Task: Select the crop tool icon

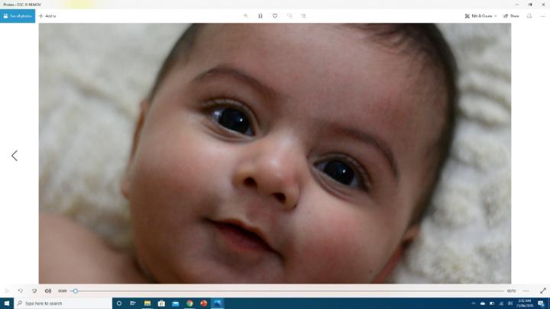Action: click(x=304, y=16)
